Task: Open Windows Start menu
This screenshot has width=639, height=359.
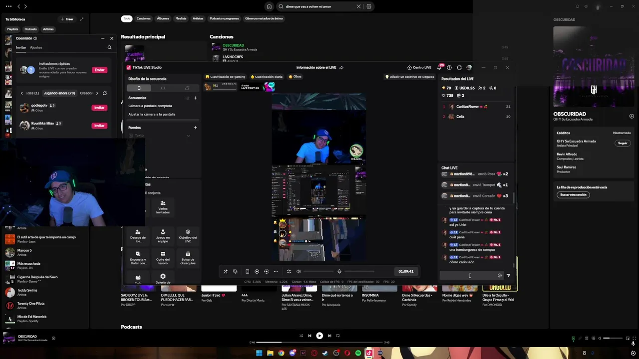Action: tap(259, 353)
